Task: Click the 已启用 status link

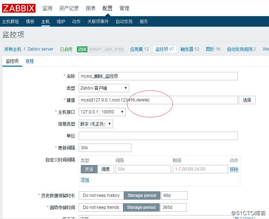Action: pos(66,49)
